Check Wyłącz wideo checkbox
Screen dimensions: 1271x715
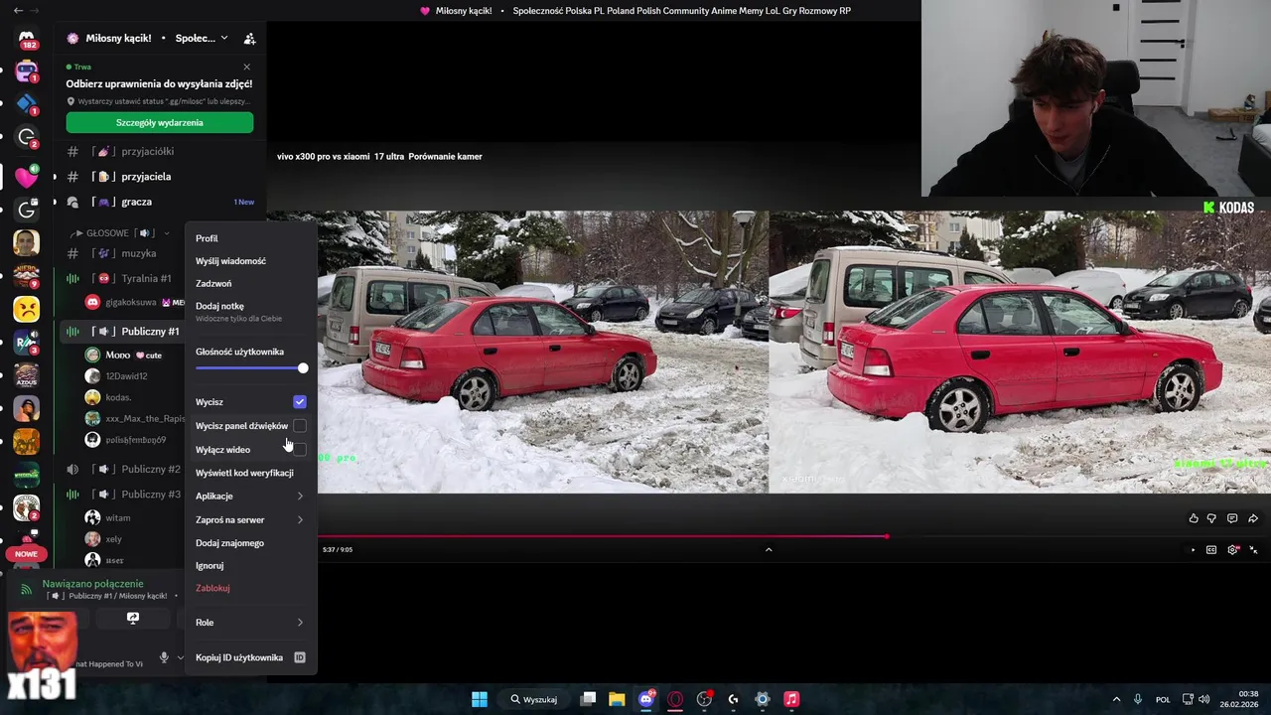pos(300,450)
